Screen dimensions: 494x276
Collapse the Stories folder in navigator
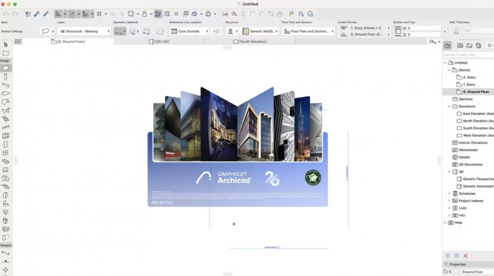pyautogui.click(x=449, y=70)
